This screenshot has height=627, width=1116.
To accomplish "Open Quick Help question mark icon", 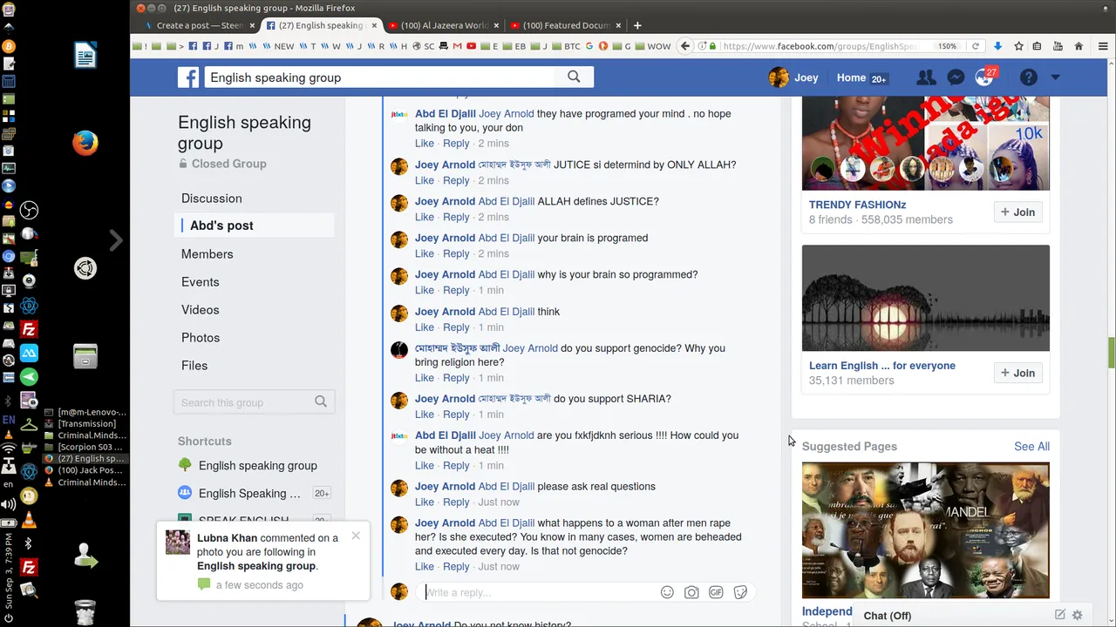I will [1029, 78].
